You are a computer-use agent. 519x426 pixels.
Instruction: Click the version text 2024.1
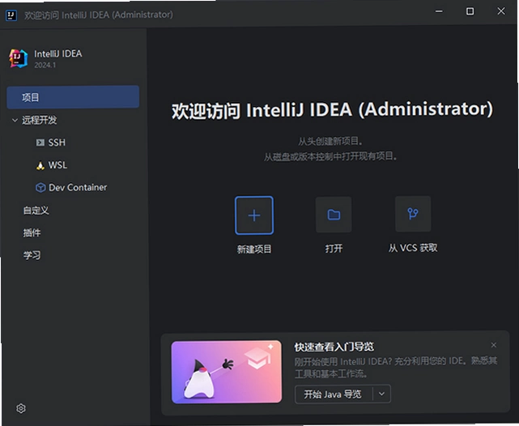coord(45,66)
